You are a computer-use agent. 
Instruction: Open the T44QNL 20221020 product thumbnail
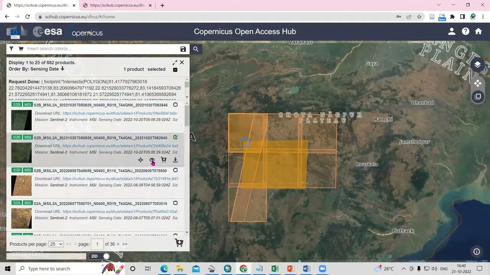click(21, 153)
